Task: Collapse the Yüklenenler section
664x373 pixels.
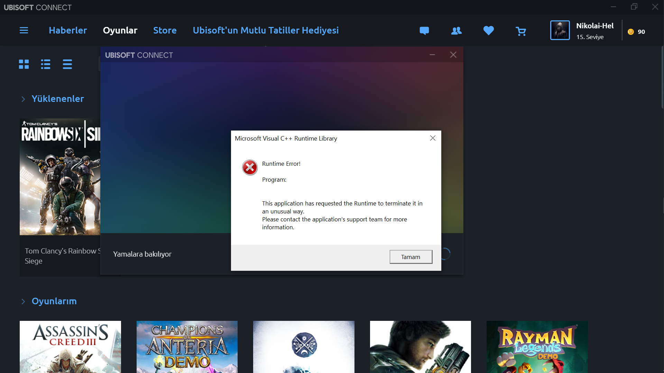Action: (23, 99)
